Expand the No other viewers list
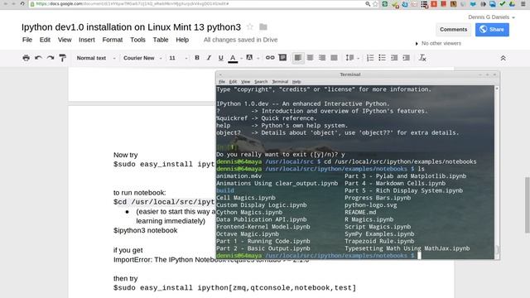This screenshot has height=298, width=530. pos(438,43)
